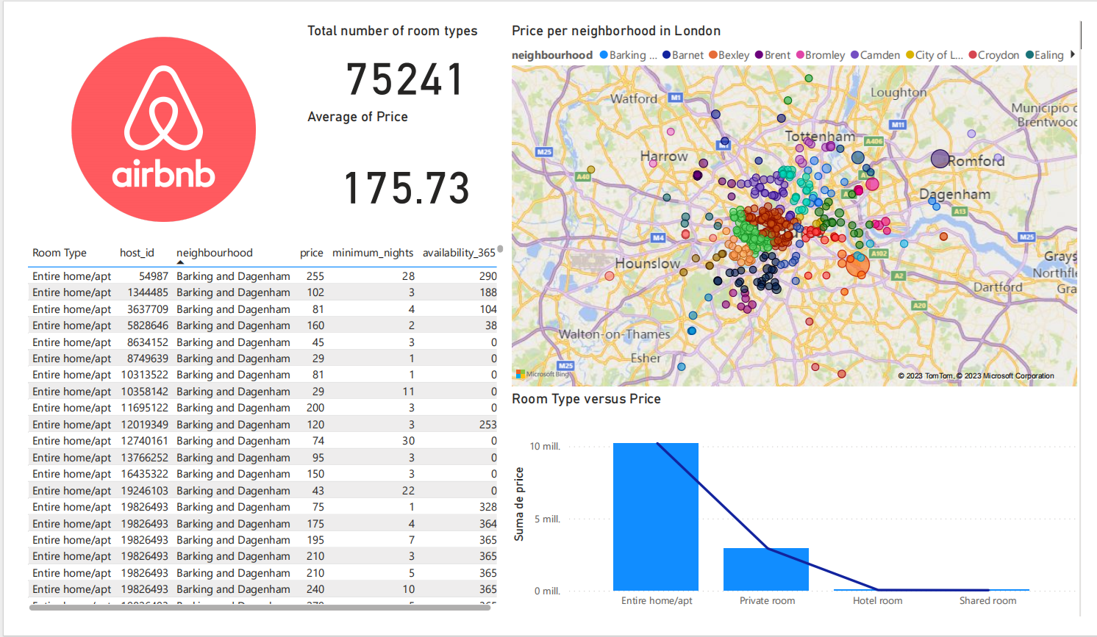Click the large purple bubble near Romford
The image size is (1097, 637).
point(940,159)
